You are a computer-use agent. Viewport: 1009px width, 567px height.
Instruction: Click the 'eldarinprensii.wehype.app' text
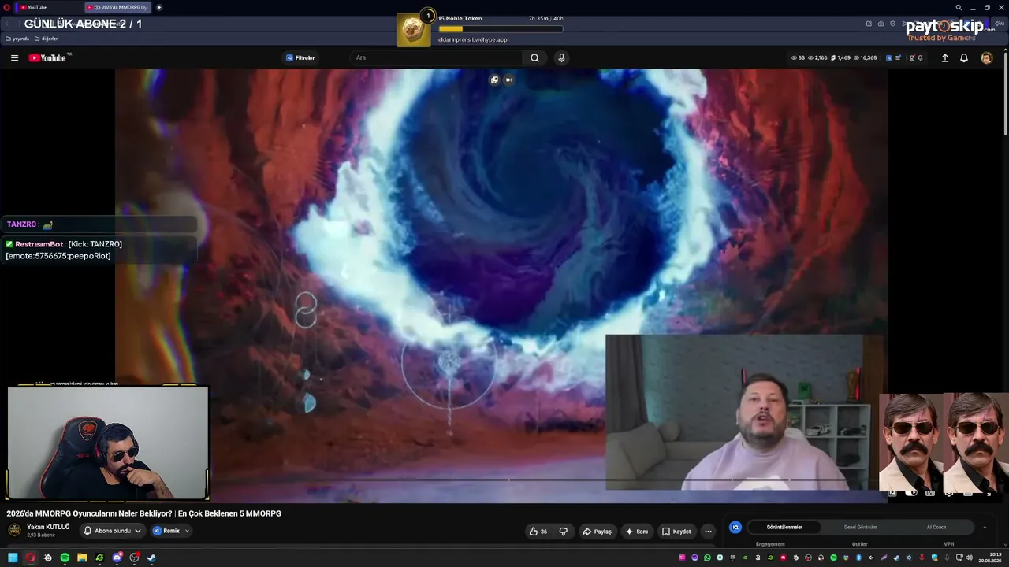pyautogui.click(x=473, y=39)
